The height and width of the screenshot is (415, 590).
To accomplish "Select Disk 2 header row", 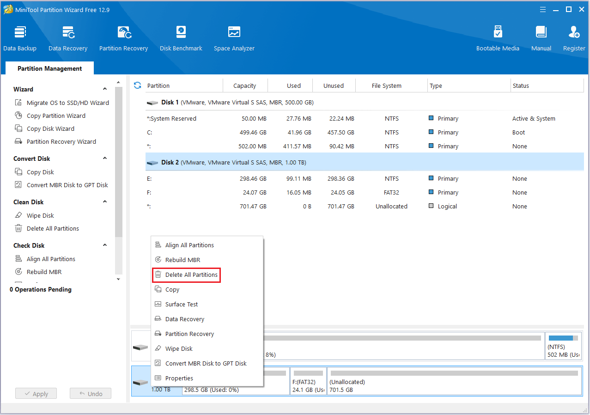I will 364,162.
